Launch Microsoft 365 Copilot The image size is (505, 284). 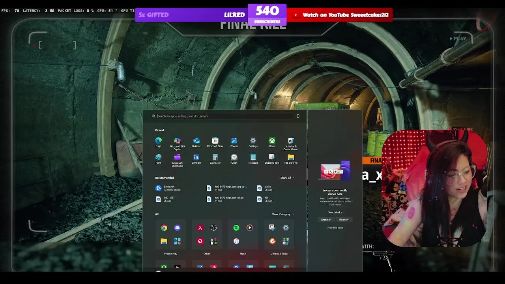click(x=177, y=144)
